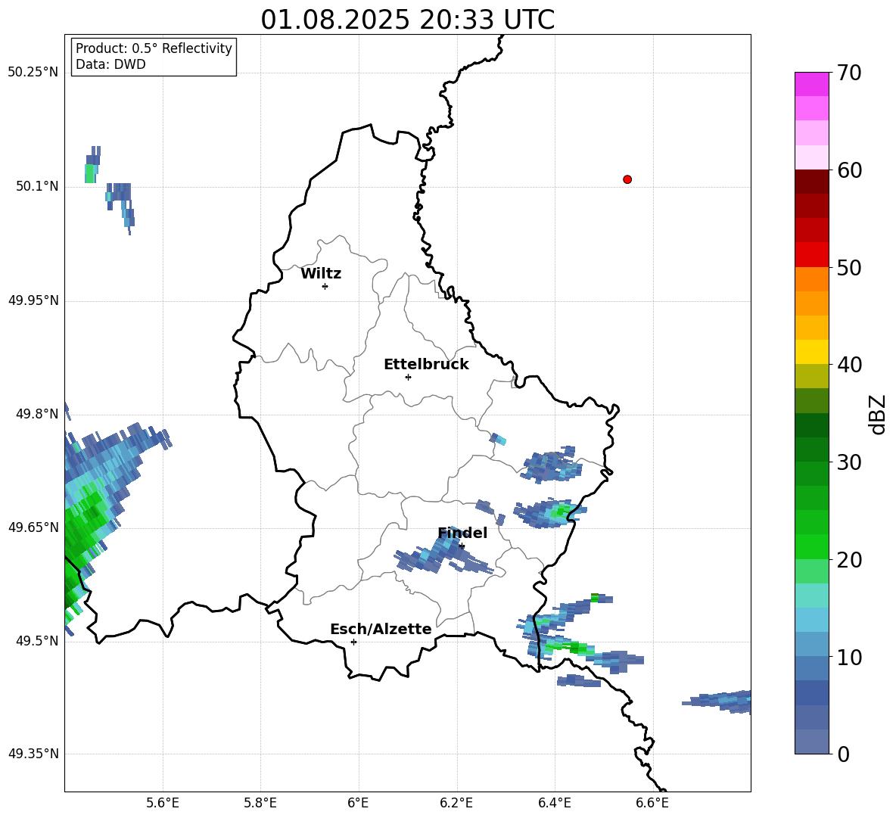Click the colorbar tick value 50
The height and width of the screenshot is (818, 896).
tap(849, 268)
